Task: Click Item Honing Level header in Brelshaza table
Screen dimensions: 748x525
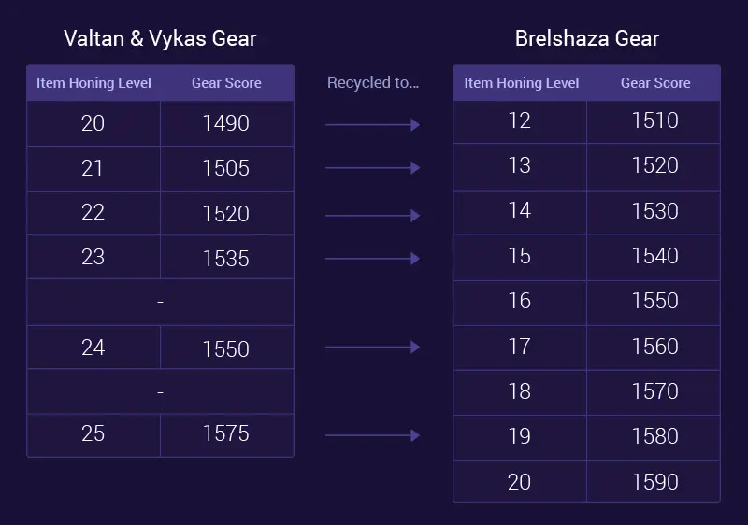Action: (x=522, y=83)
